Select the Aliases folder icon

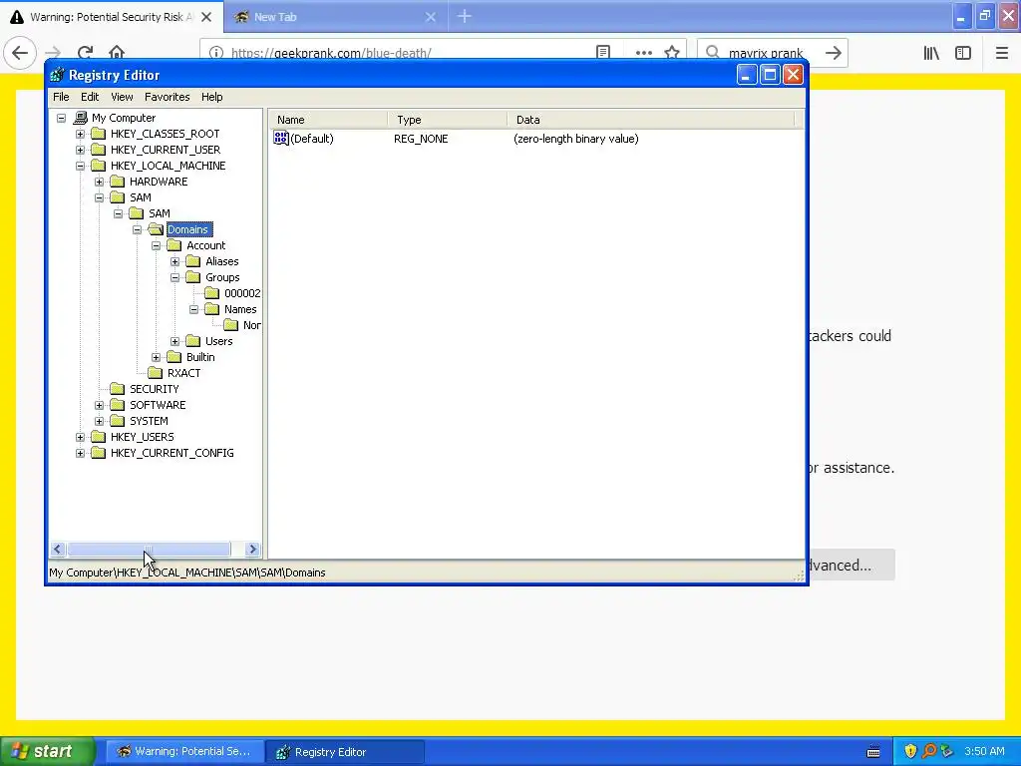coord(192,261)
